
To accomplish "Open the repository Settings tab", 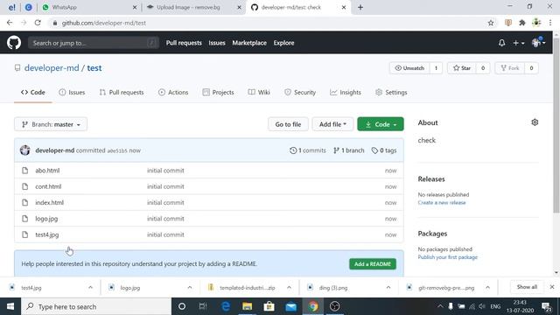I will pos(391,93).
